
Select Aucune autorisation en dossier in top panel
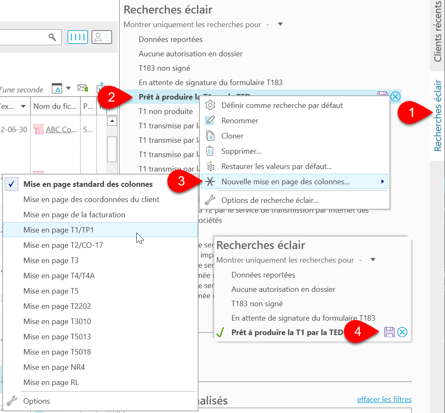click(x=191, y=54)
